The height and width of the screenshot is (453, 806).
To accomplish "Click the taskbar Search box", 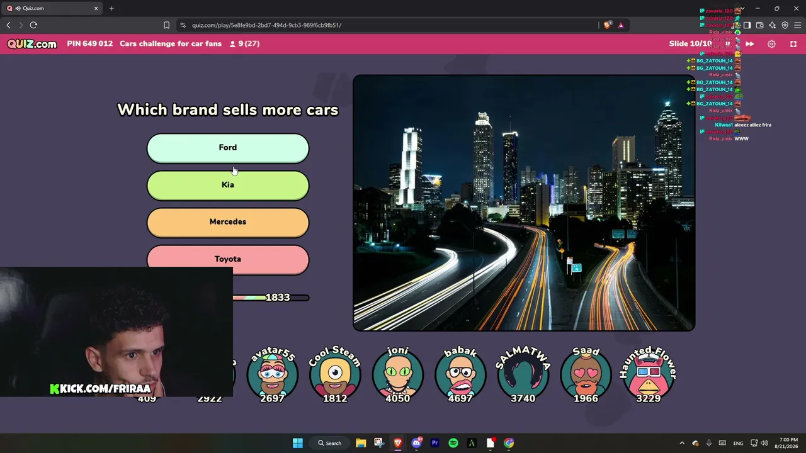I will click(330, 443).
